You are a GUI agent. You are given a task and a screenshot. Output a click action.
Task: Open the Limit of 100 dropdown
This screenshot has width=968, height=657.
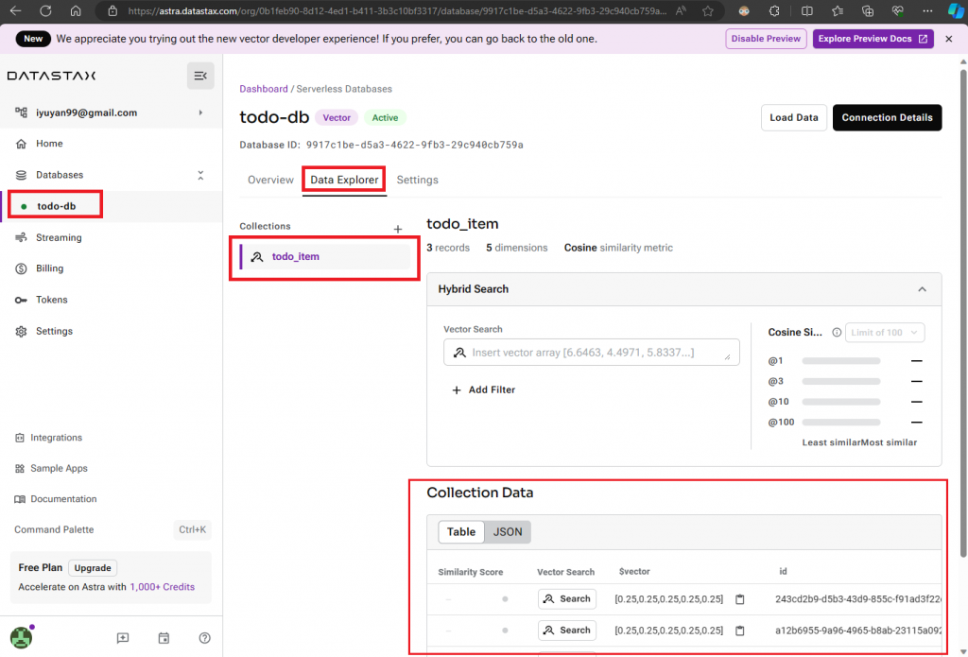coord(884,332)
